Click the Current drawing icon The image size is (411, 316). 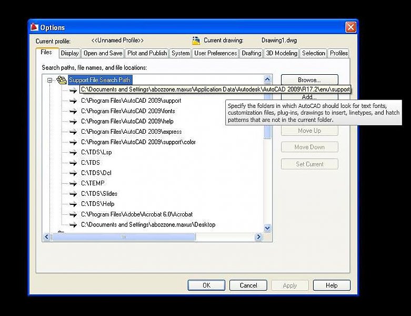[196, 41]
